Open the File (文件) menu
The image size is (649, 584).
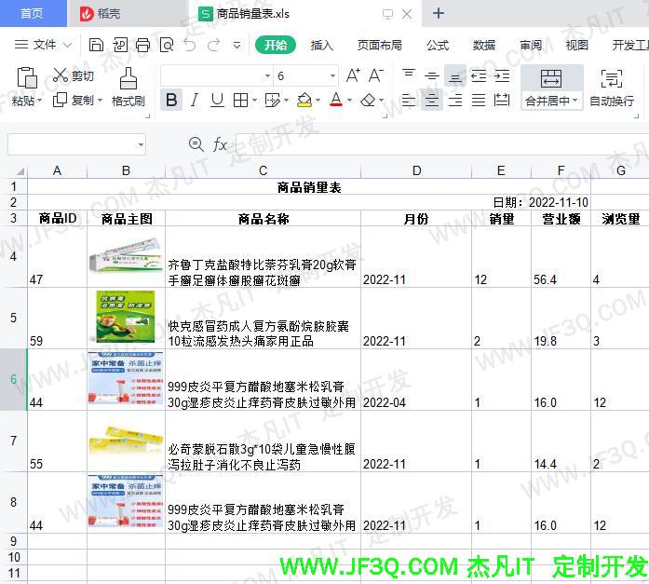coord(44,45)
